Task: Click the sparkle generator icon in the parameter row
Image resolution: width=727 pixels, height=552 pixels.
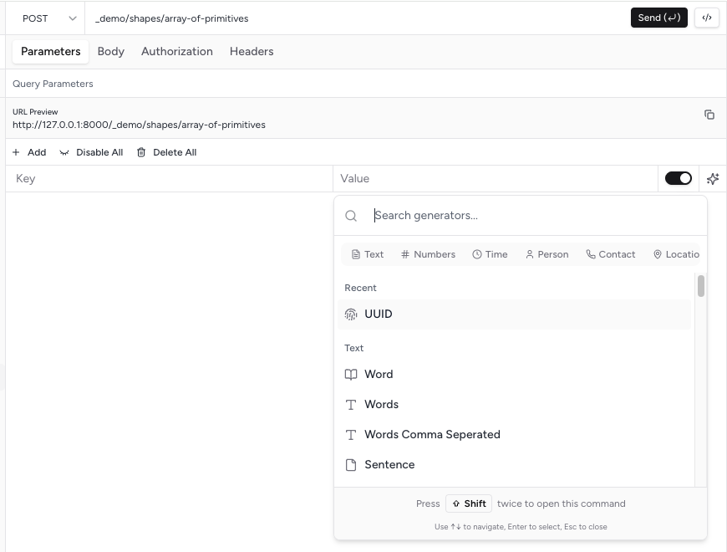Action: (x=713, y=178)
